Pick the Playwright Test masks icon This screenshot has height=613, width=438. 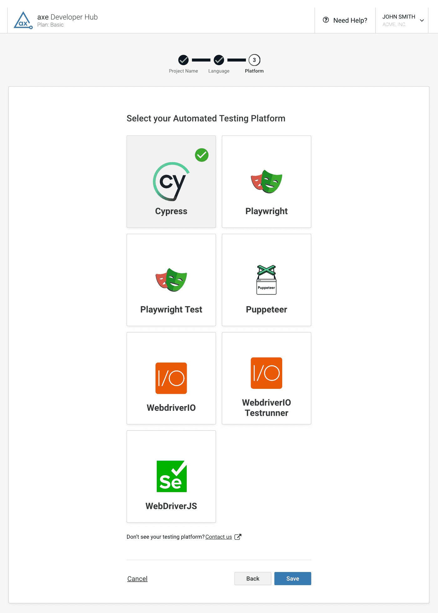pos(171,280)
